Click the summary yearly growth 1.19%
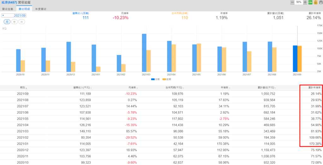 click(222, 18)
